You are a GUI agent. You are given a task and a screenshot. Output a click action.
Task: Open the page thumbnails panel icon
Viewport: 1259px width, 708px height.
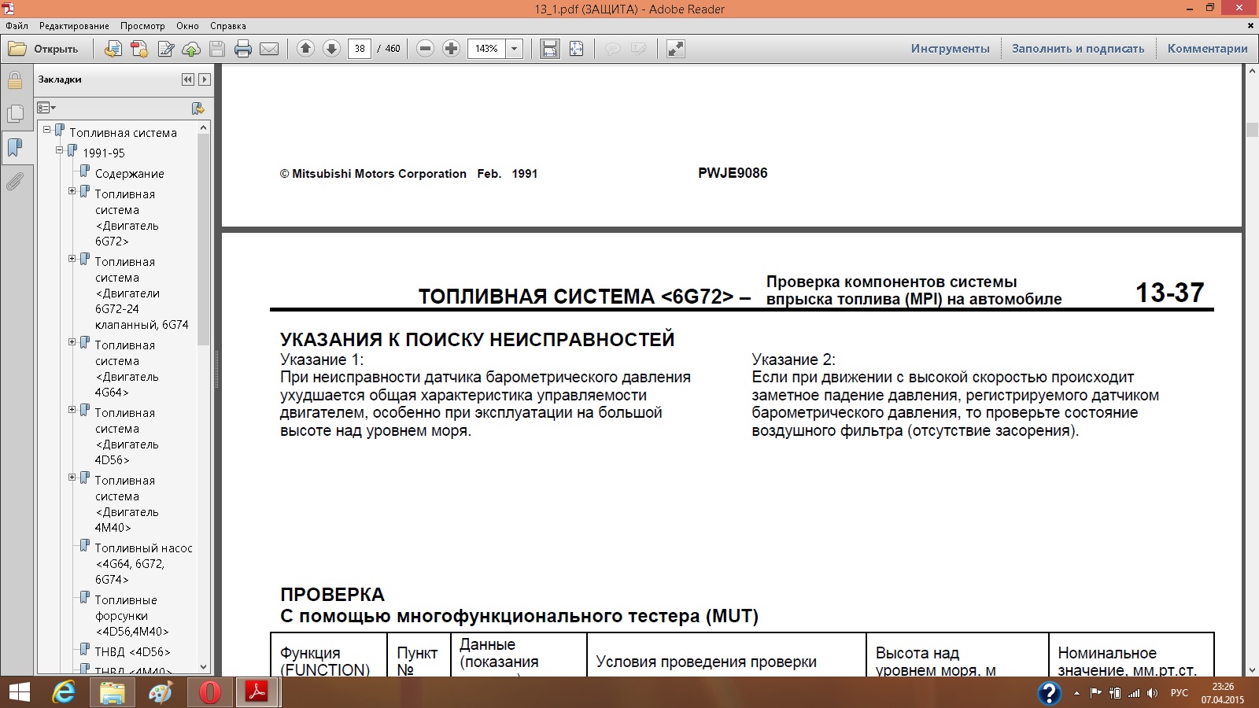15,114
